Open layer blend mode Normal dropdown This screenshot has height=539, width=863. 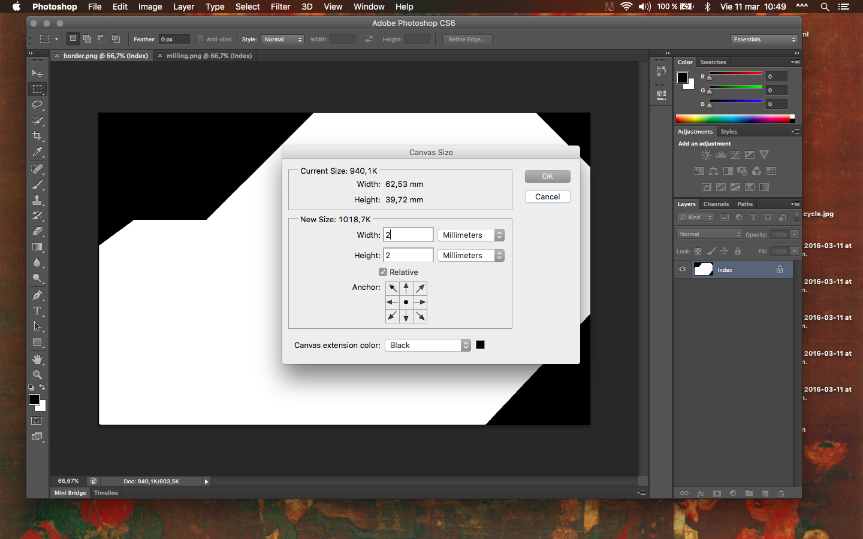point(710,234)
